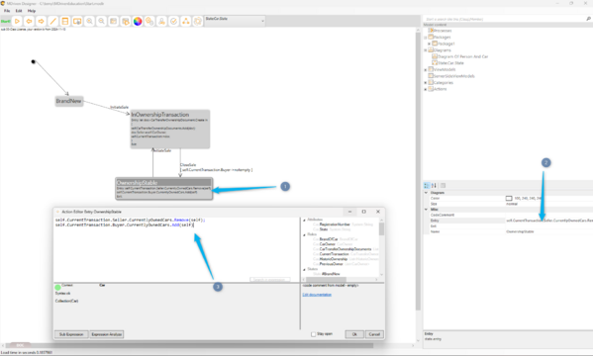593x356 pixels.
Task: Open the StateCar.State diagram dropdown
Action: click(x=235, y=21)
